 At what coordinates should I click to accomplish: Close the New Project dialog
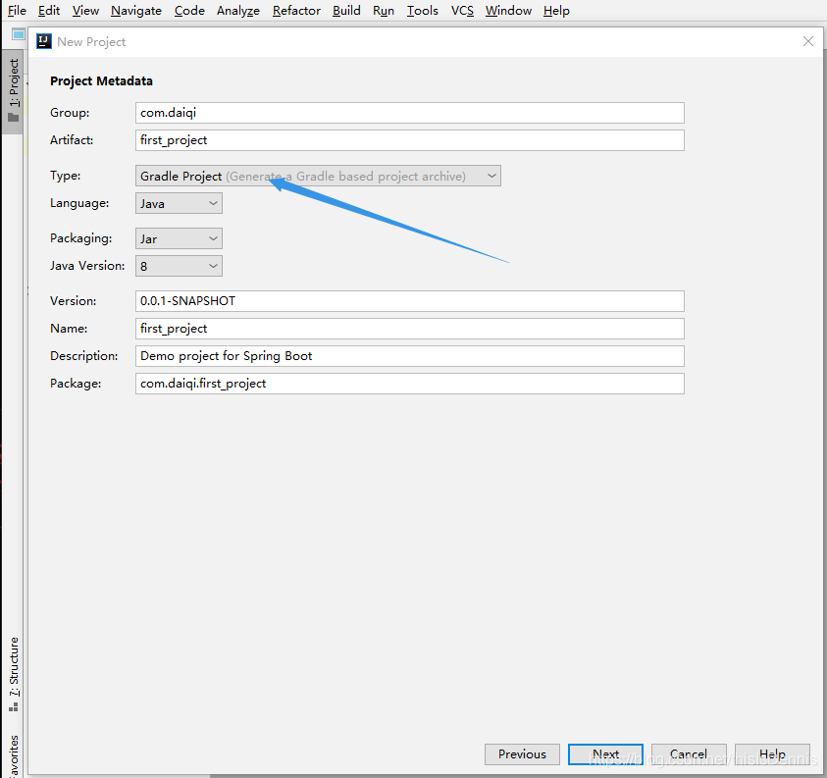point(808,41)
